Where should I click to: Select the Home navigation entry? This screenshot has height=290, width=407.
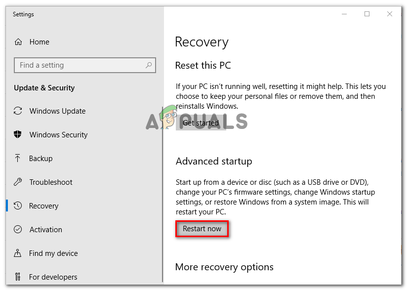coord(39,42)
